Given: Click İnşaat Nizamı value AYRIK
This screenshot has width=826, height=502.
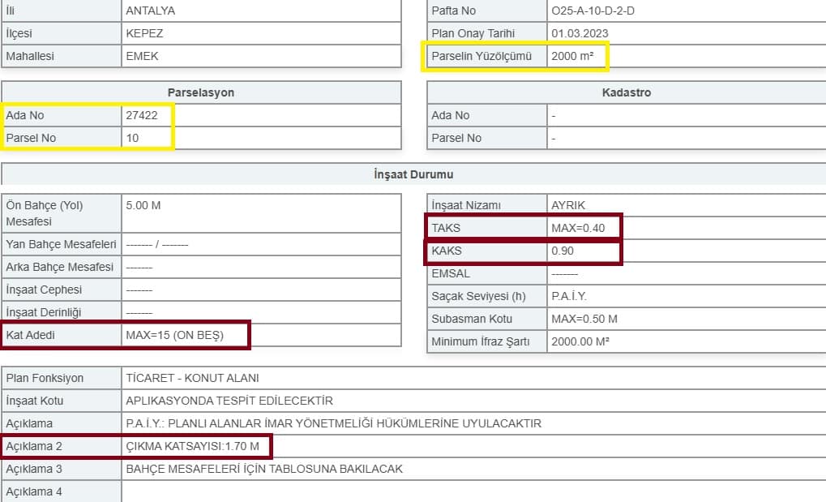Looking at the screenshot, I should (x=568, y=205).
